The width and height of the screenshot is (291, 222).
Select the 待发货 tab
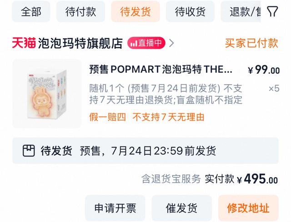click(x=135, y=11)
